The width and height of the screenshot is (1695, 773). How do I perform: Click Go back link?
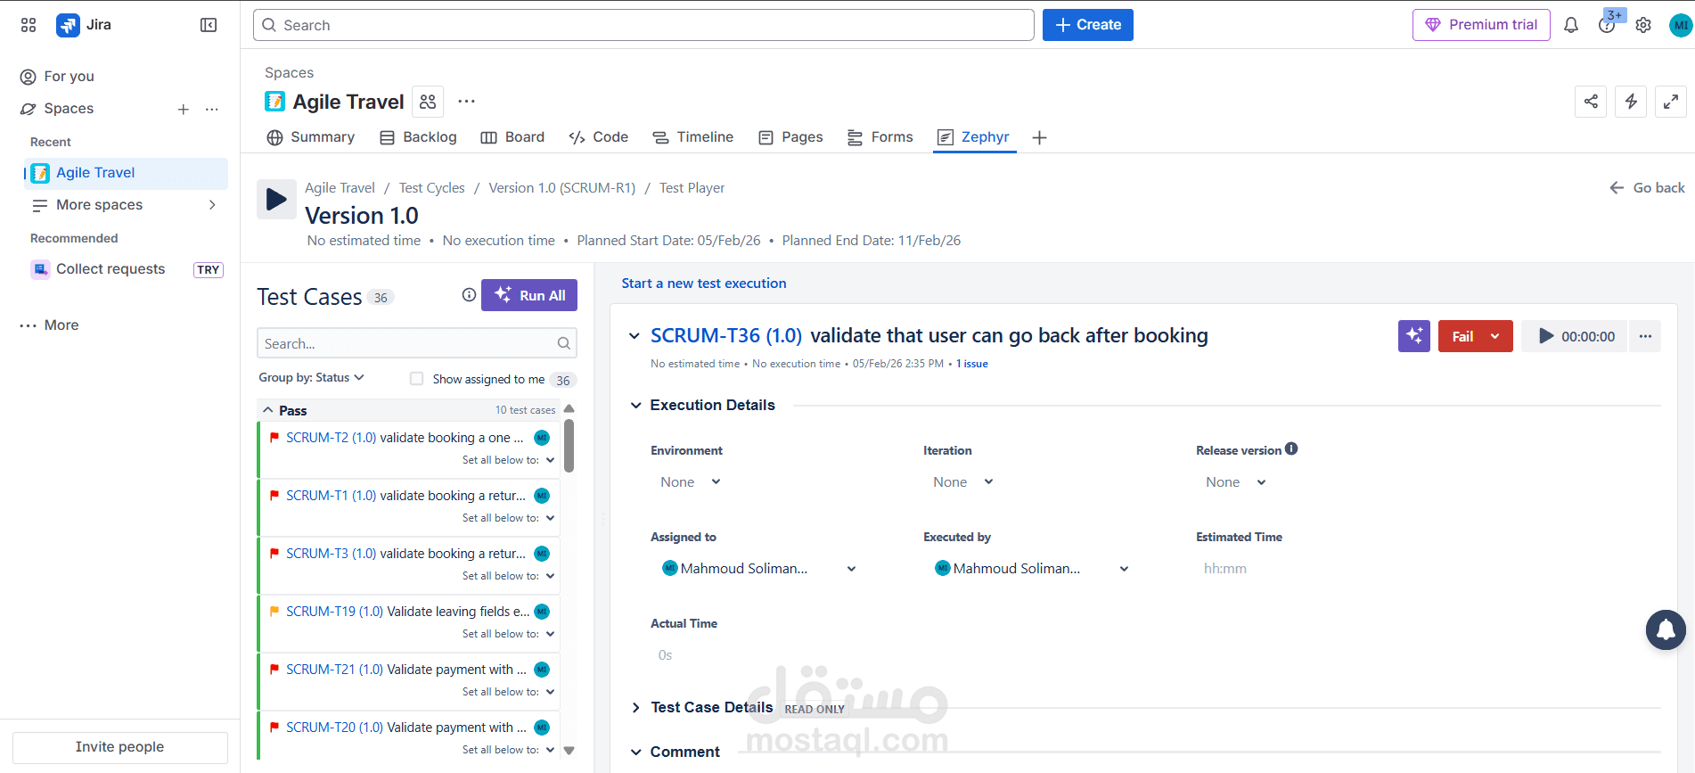point(1647,188)
